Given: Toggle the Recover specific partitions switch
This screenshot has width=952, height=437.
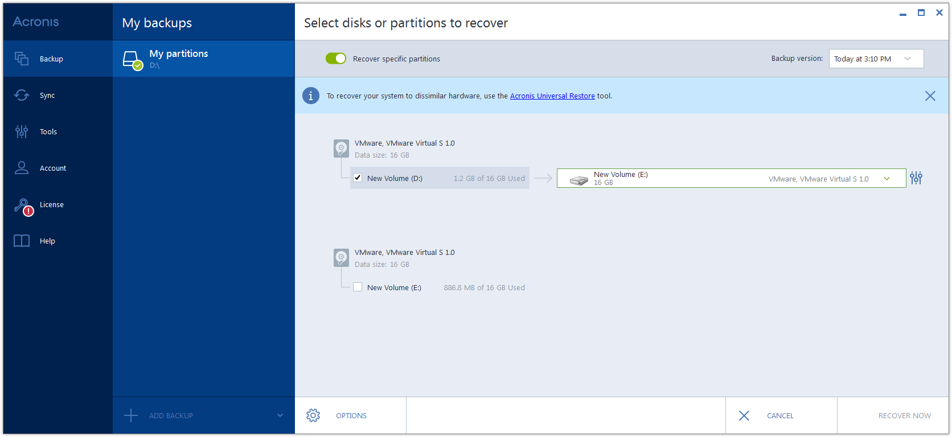Looking at the screenshot, I should [x=335, y=59].
